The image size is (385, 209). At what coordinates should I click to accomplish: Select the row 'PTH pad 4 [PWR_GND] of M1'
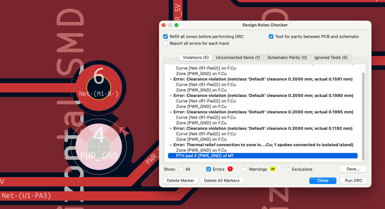[263, 156]
